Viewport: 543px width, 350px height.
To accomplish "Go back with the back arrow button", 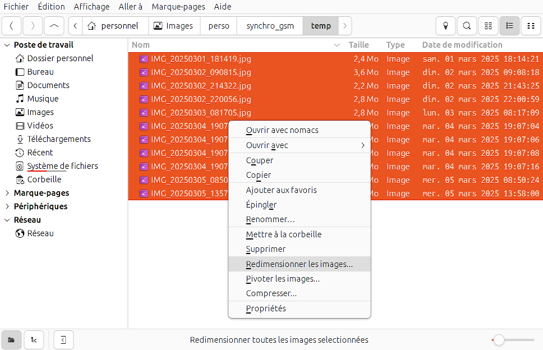I will tap(12, 26).
